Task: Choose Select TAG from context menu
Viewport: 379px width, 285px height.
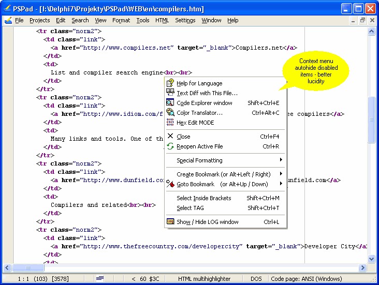Action: tap(190, 208)
